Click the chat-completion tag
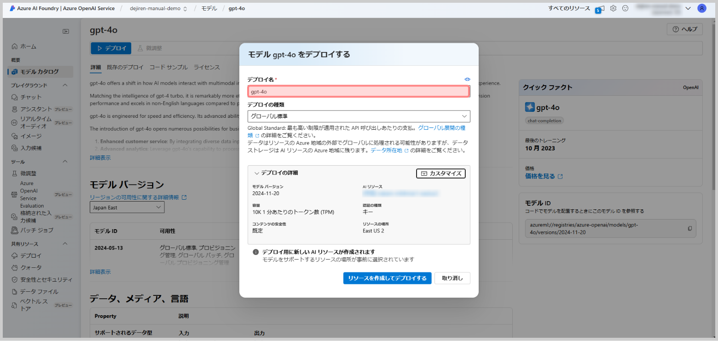The height and width of the screenshot is (341, 718). click(x=544, y=121)
